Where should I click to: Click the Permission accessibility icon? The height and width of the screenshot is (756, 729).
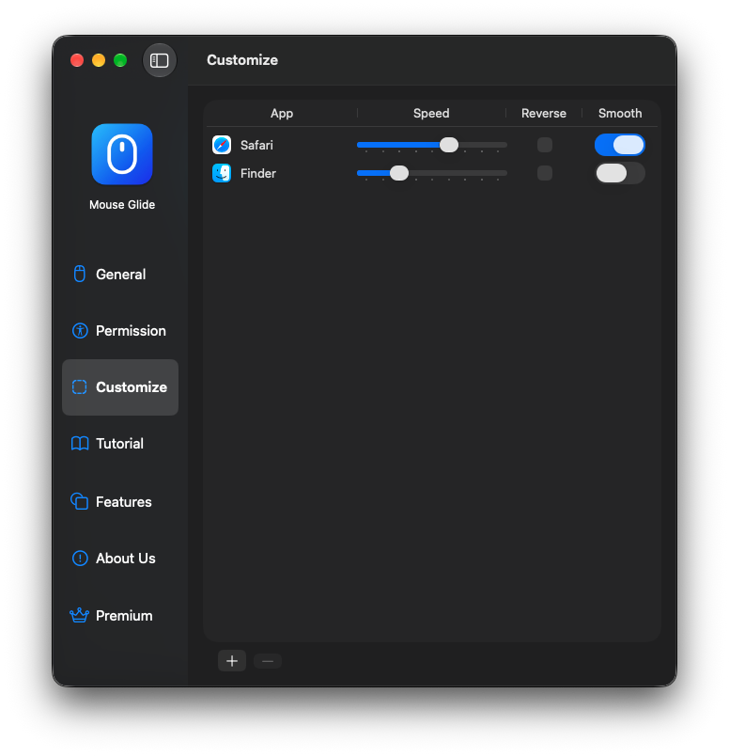pyautogui.click(x=80, y=331)
